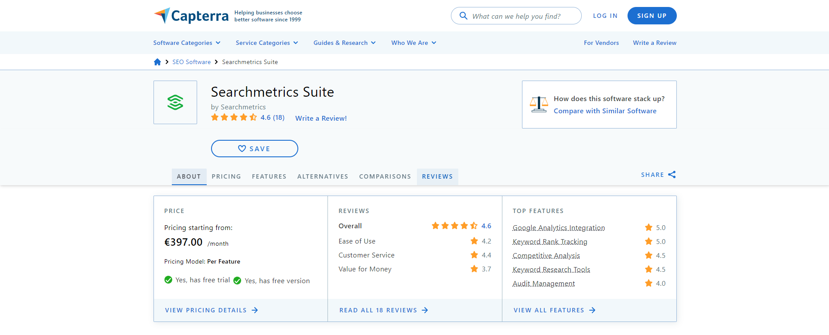Open the Keyword Research Tools feature link
Screen dimensions: 829x335
coord(551,270)
